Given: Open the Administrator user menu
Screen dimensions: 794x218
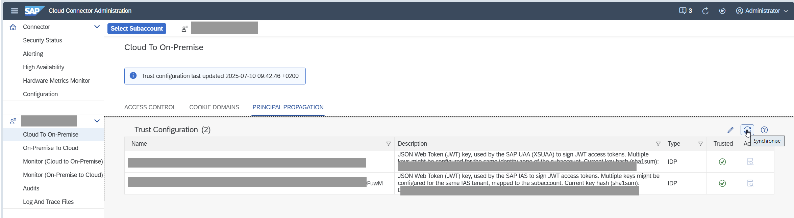Looking at the screenshot, I should (x=762, y=11).
